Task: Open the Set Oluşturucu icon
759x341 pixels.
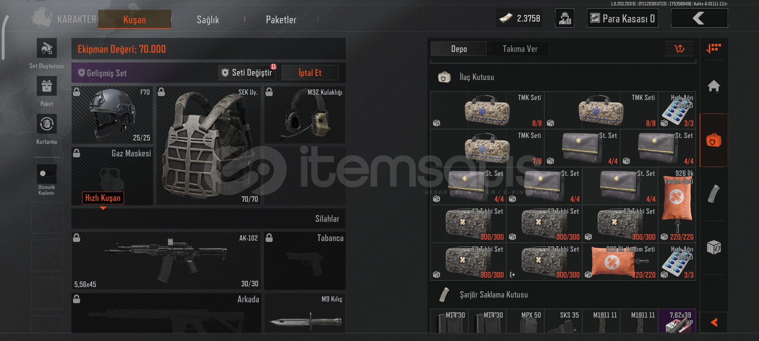Action: [47, 48]
